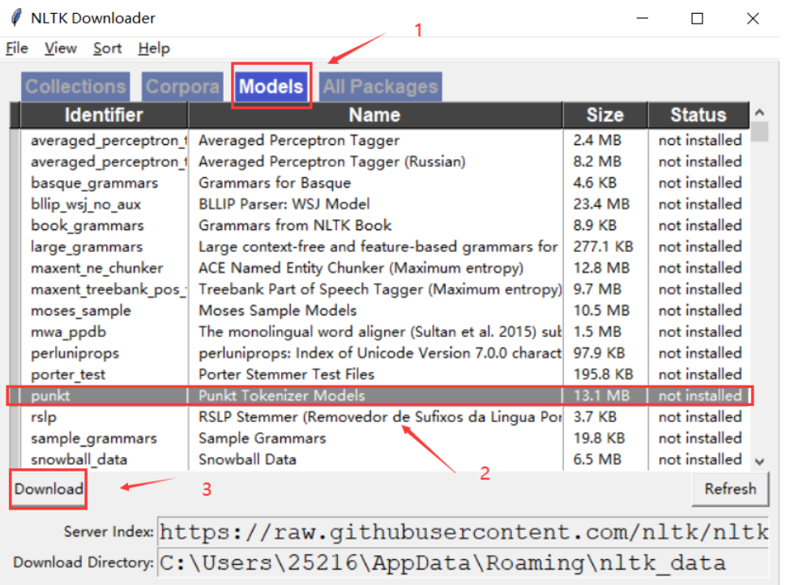This screenshot has width=786, height=585.
Task: Select 'Punkt Tokenizer Models' name cell
Action: coord(282,395)
